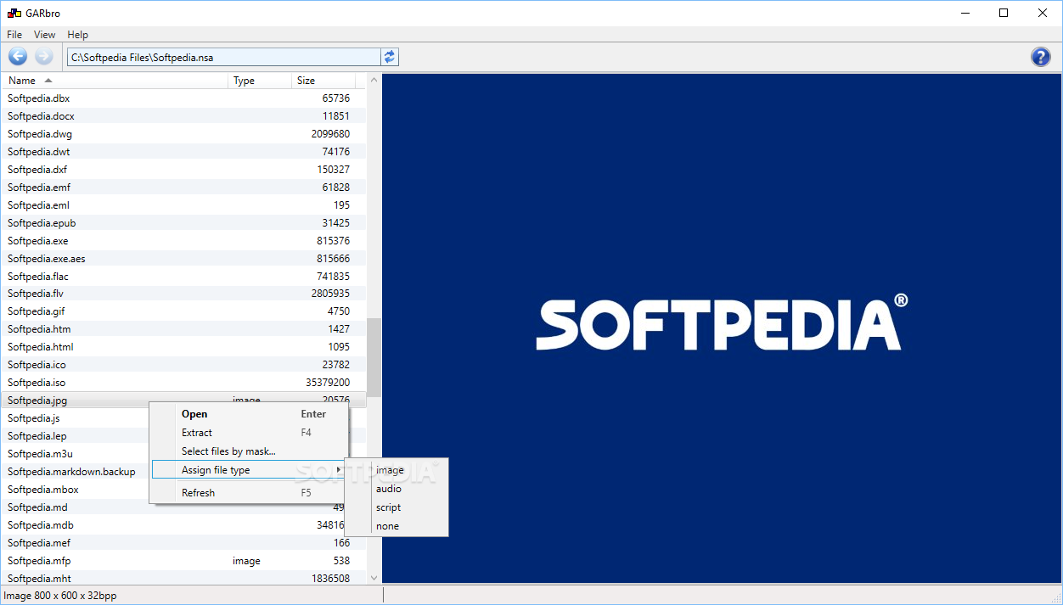Screen dimensions: 1063x605
Task: Sort by the Name column header
Action: (x=115, y=81)
